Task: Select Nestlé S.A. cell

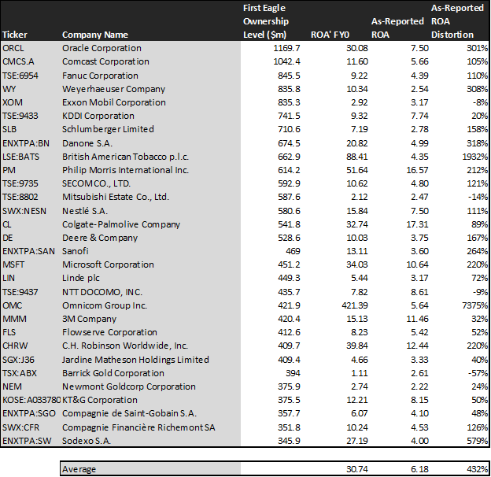Action: tap(85, 211)
